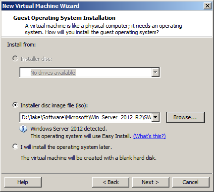Click the Browse... button

click(186, 117)
